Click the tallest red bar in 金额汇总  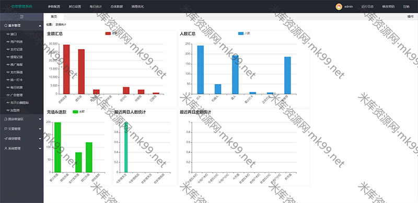[x=66, y=69]
